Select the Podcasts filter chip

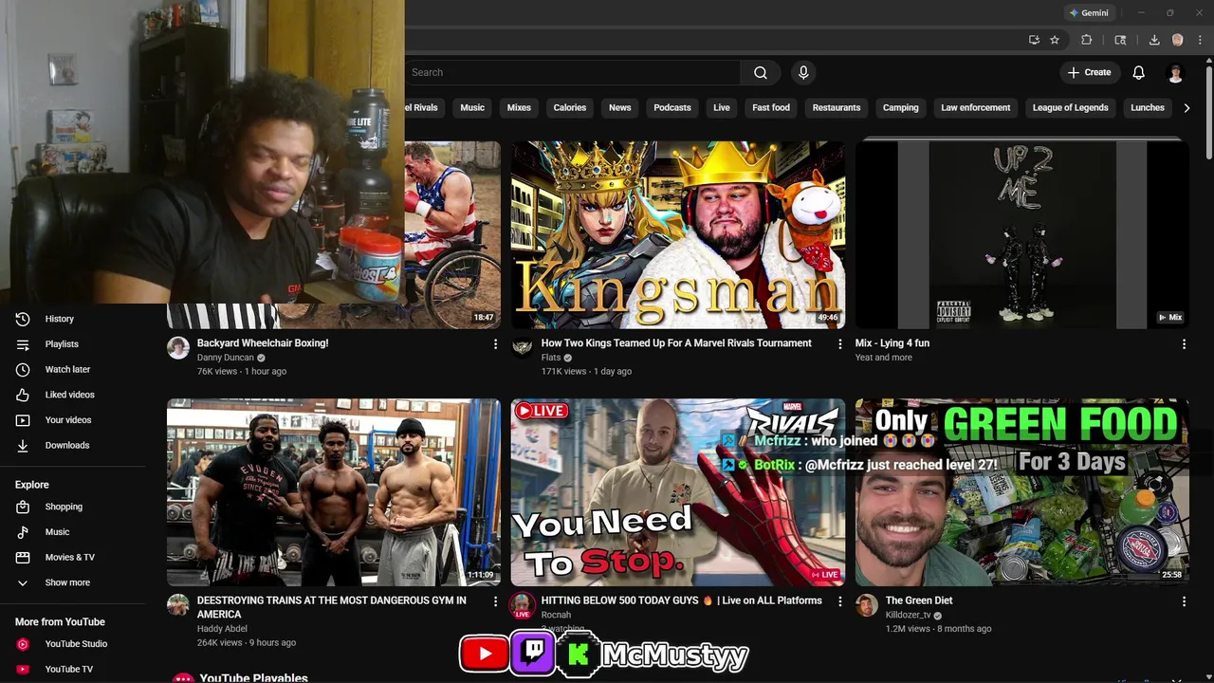pos(672,107)
